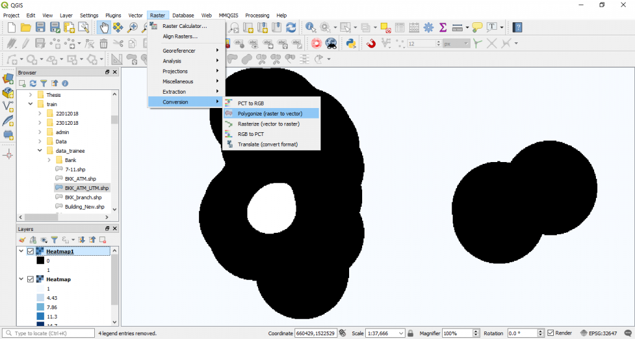Open the Python console
Image resolution: width=635 pixels, height=339 pixels.
pyautogui.click(x=350, y=43)
